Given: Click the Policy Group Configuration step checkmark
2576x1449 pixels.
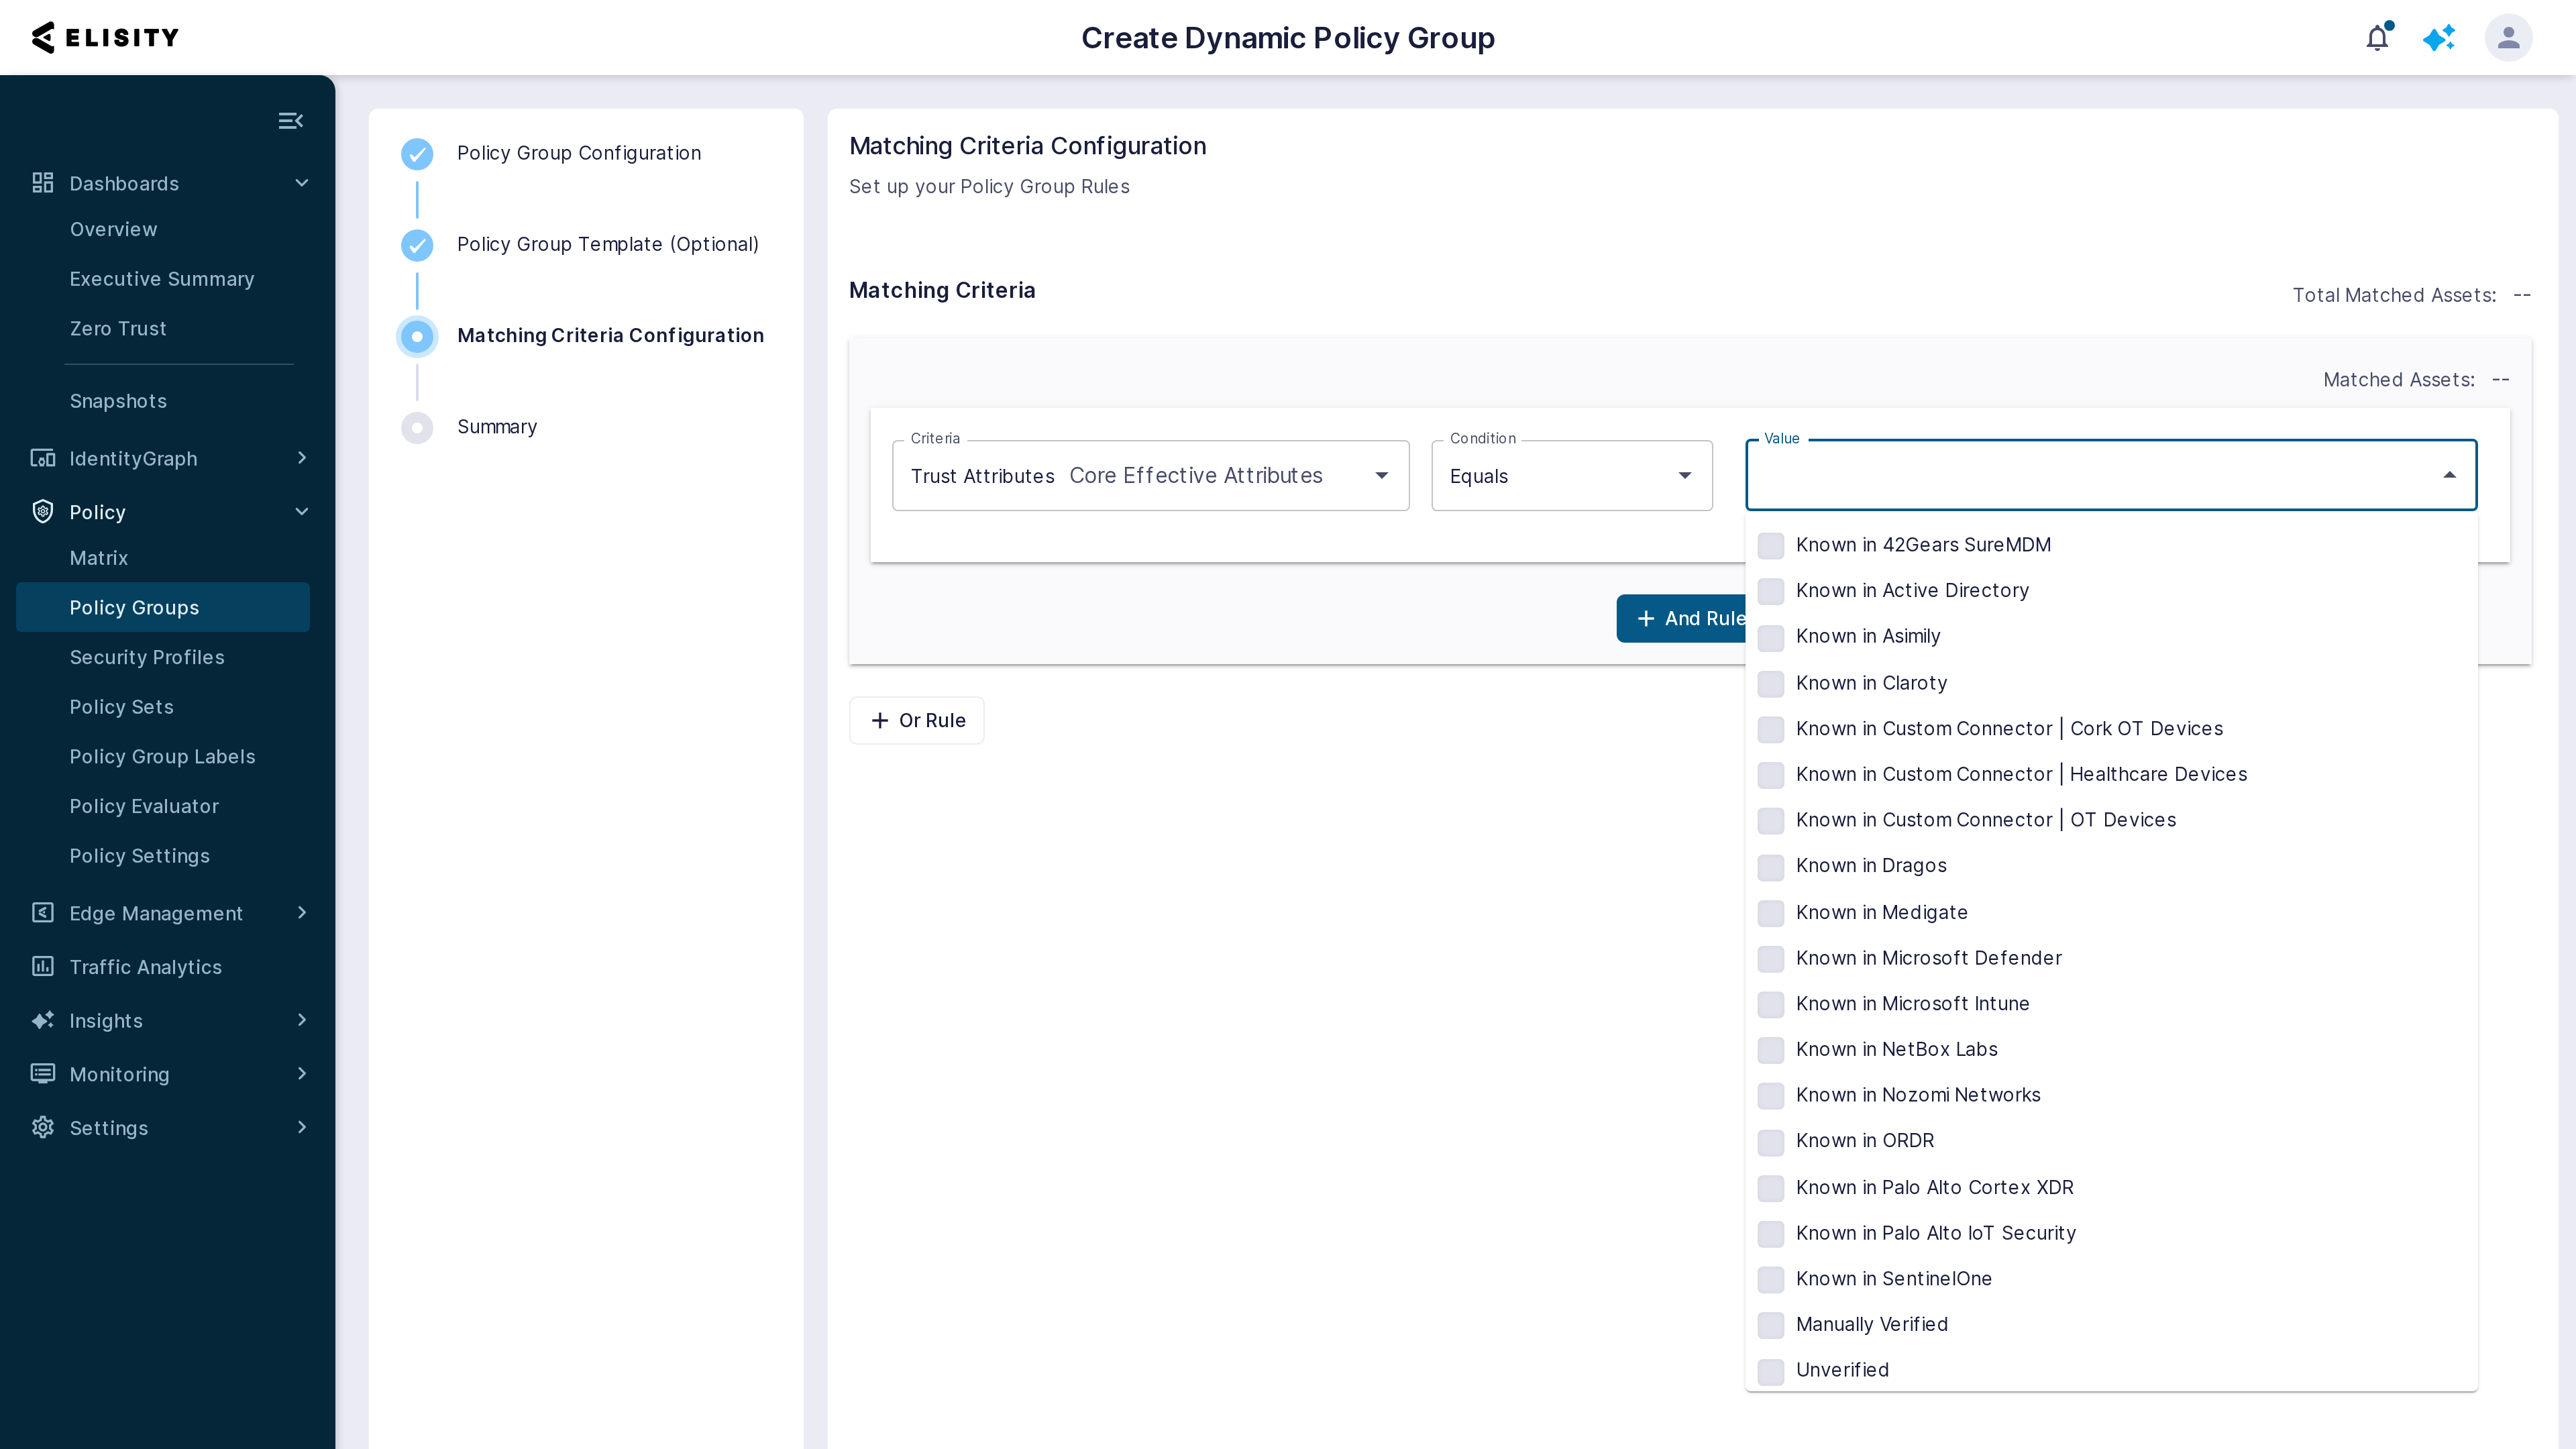Looking at the screenshot, I should [x=417, y=154].
